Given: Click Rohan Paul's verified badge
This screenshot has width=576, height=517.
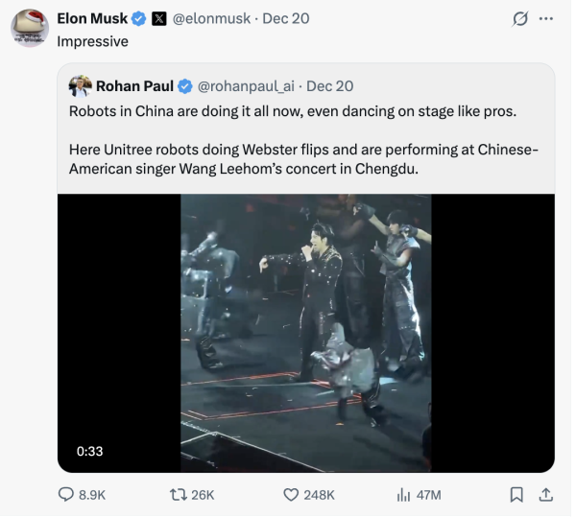Looking at the screenshot, I should [x=184, y=86].
